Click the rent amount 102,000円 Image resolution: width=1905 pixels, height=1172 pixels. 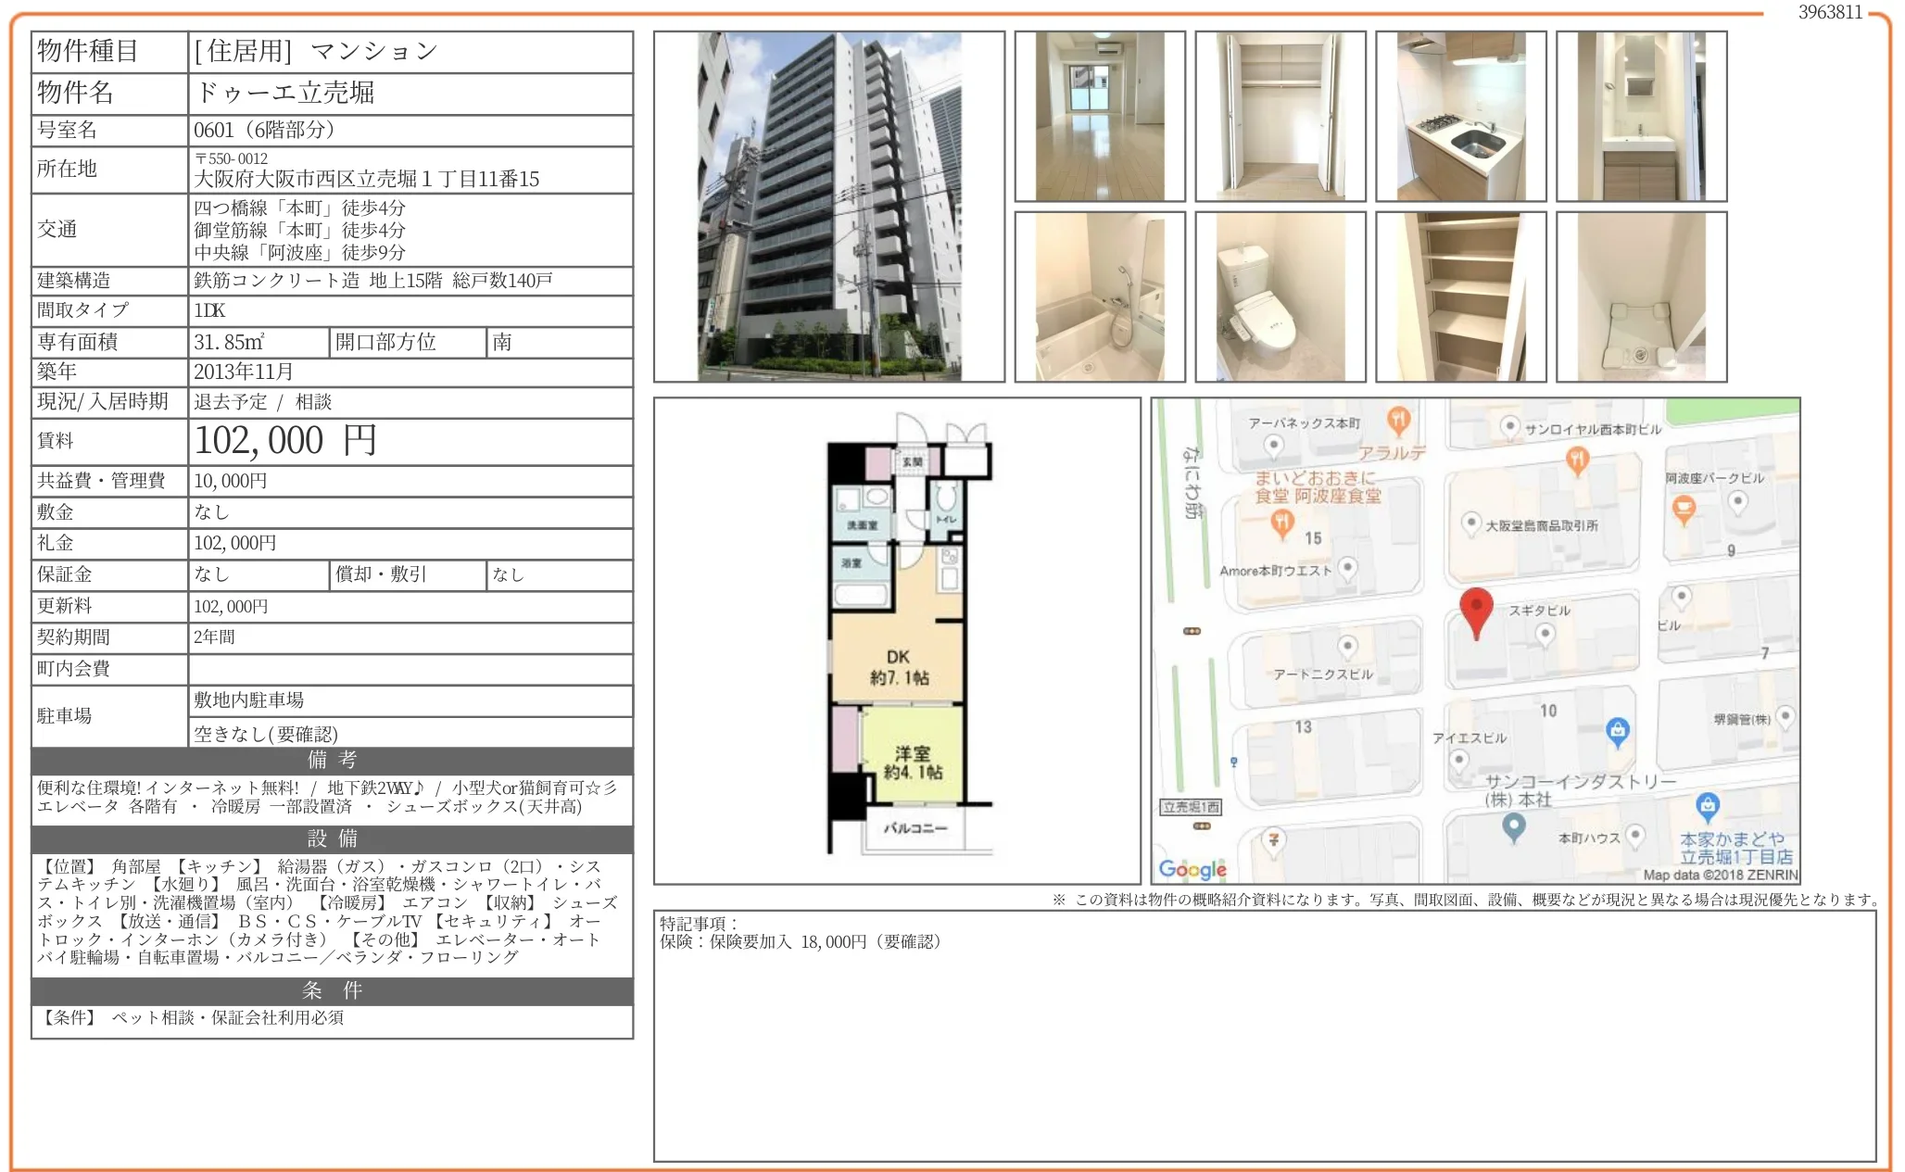coord(285,441)
